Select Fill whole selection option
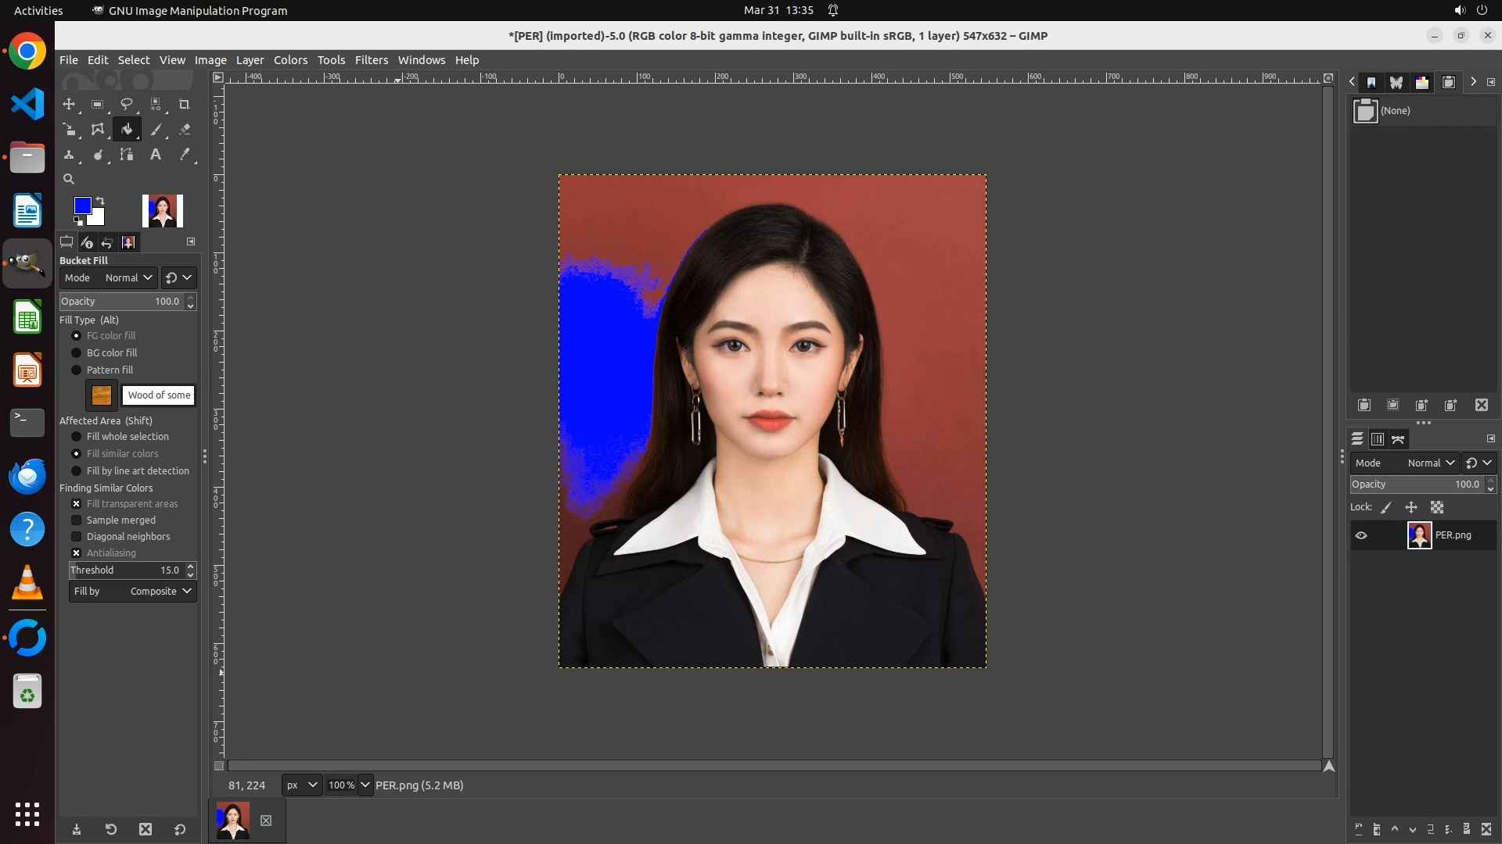The height and width of the screenshot is (844, 1502). tap(77, 437)
